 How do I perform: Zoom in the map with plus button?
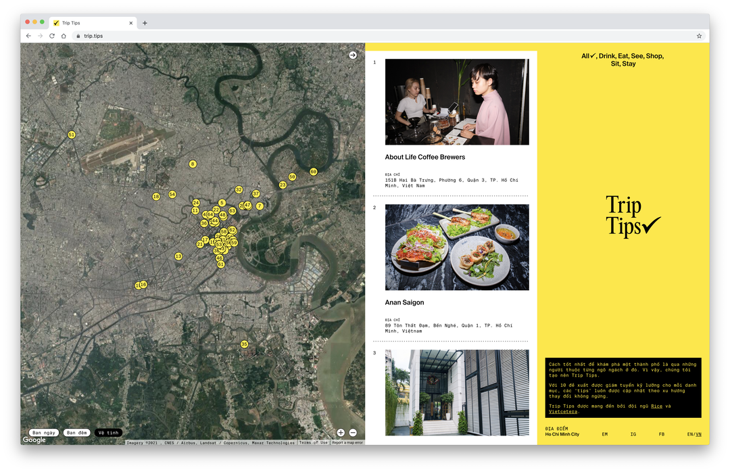[341, 433]
